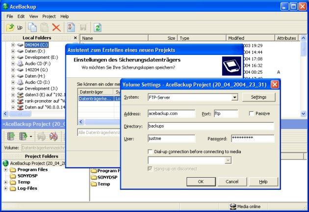Click the Media online status bar icon
309x212 pixels.
point(233,207)
